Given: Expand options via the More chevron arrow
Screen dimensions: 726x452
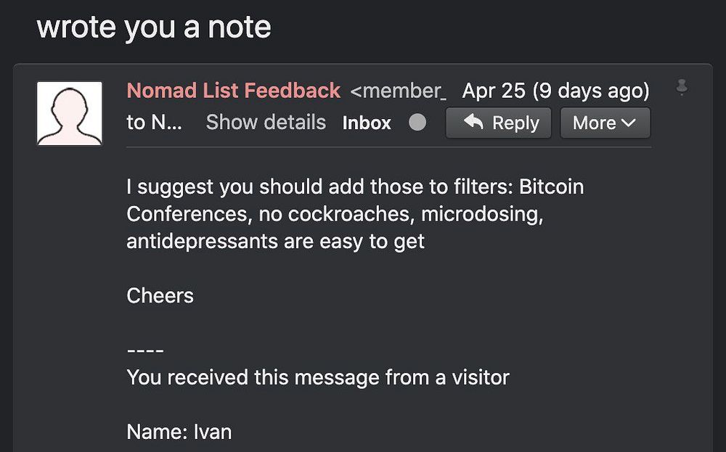Looking at the screenshot, I should (x=629, y=123).
